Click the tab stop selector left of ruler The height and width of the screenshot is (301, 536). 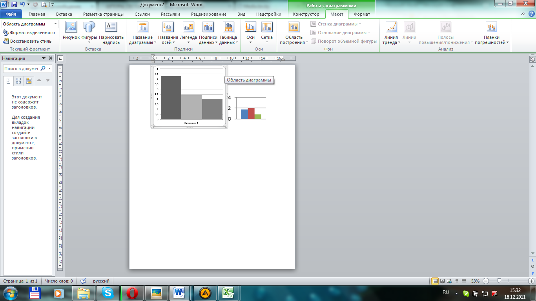(x=61, y=58)
